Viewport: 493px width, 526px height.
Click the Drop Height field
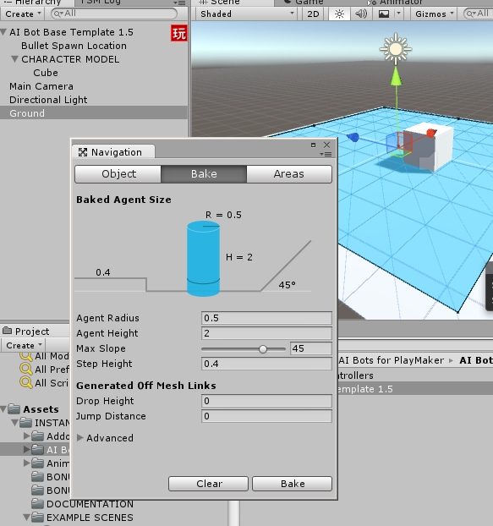266,401
